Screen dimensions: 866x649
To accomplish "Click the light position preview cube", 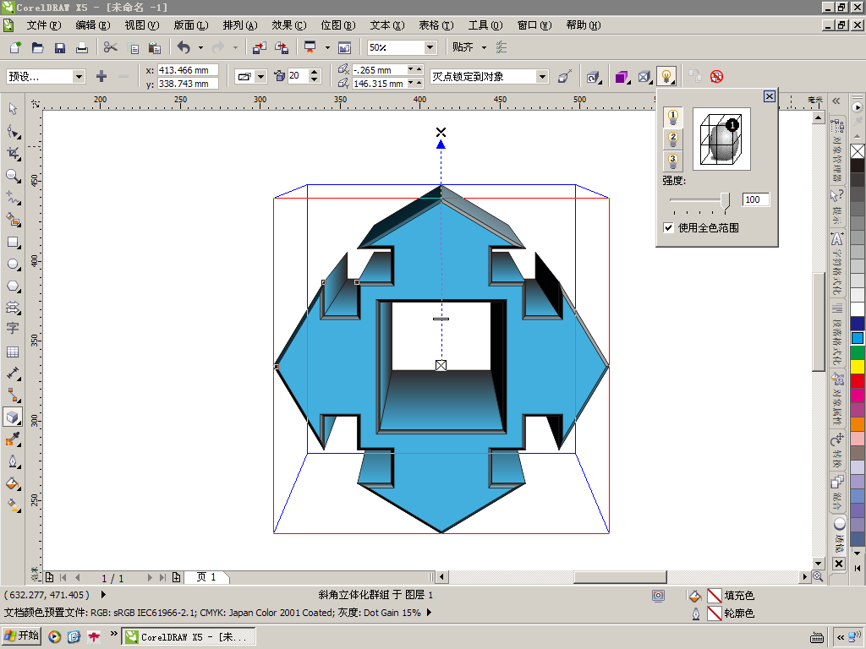I will (x=721, y=139).
